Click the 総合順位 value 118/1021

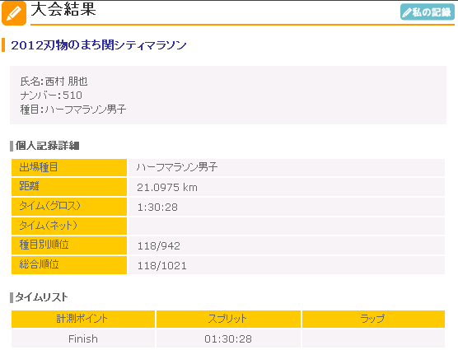tap(161, 266)
